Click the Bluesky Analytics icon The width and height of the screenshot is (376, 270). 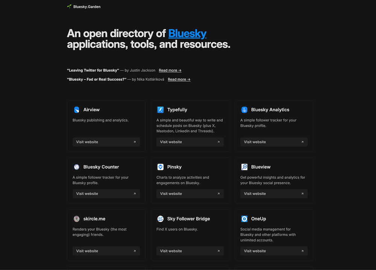click(244, 110)
